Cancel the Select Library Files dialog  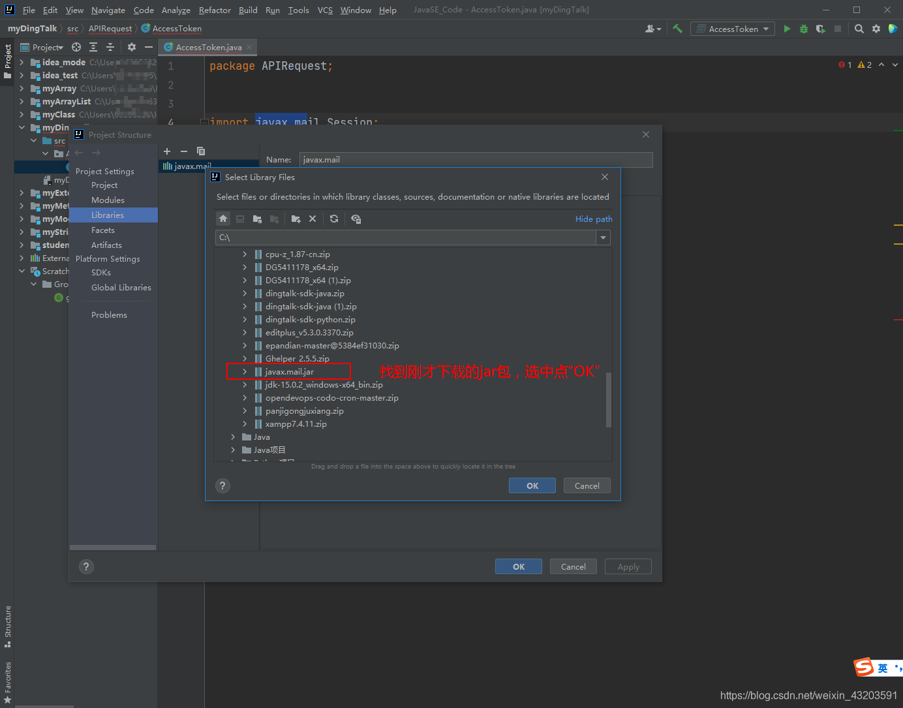coord(587,485)
